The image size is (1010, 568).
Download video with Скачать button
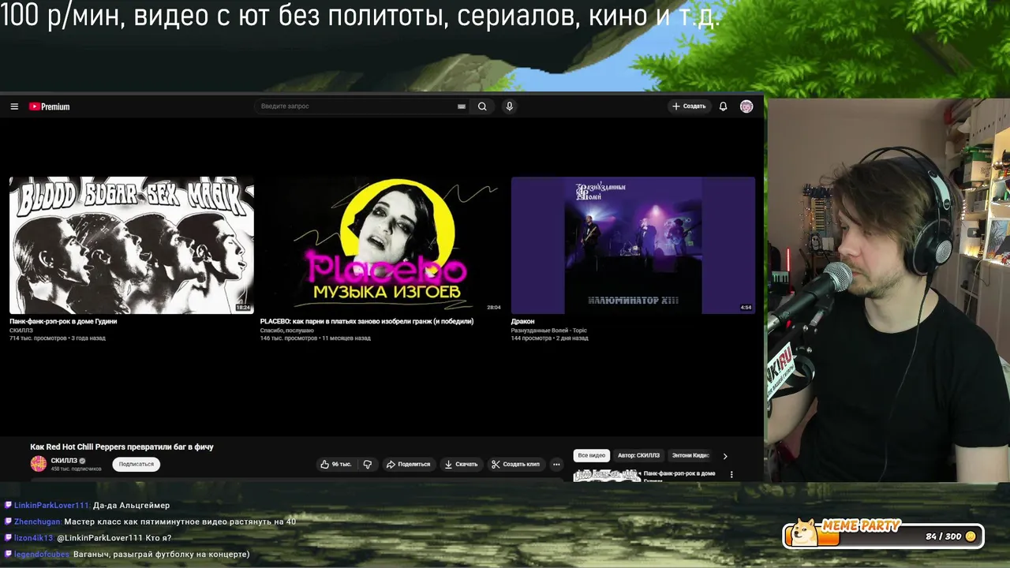click(461, 465)
